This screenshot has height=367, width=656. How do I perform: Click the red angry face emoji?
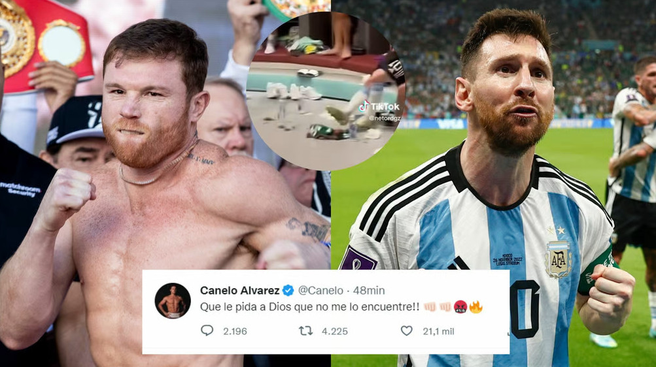[460, 308]
